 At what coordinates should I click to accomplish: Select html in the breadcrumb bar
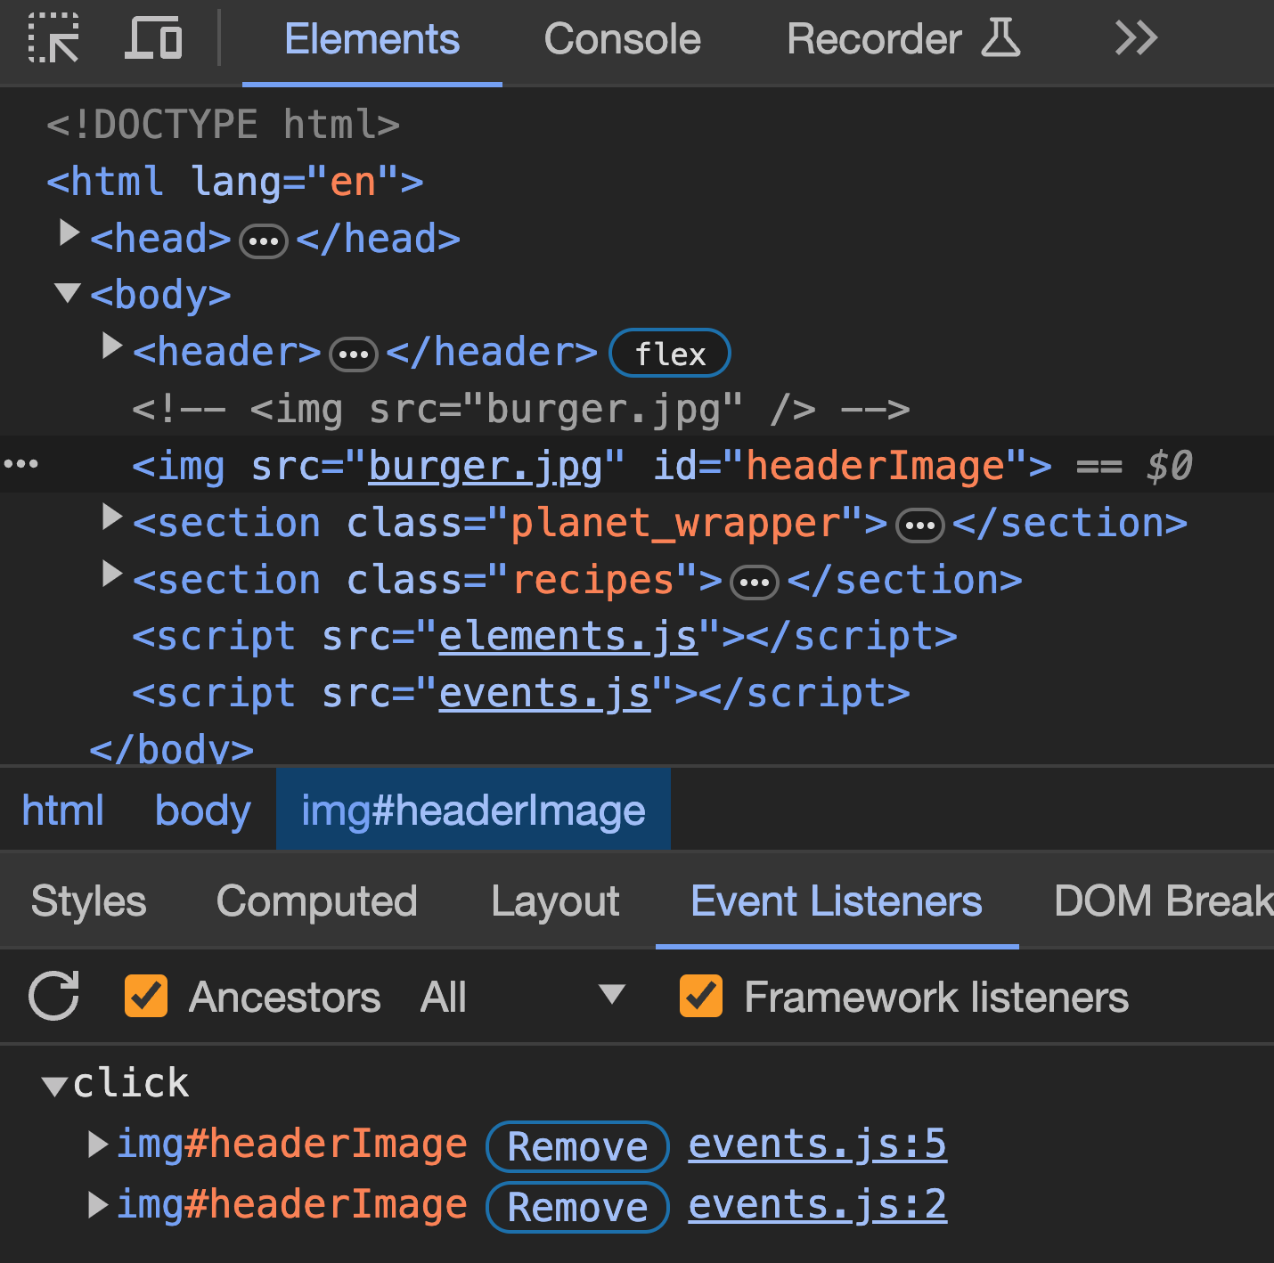point(63,811)
